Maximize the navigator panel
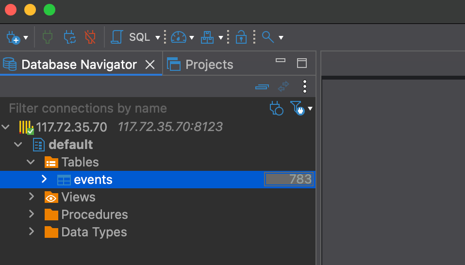 pyautogui.click(x=302, y=63)
